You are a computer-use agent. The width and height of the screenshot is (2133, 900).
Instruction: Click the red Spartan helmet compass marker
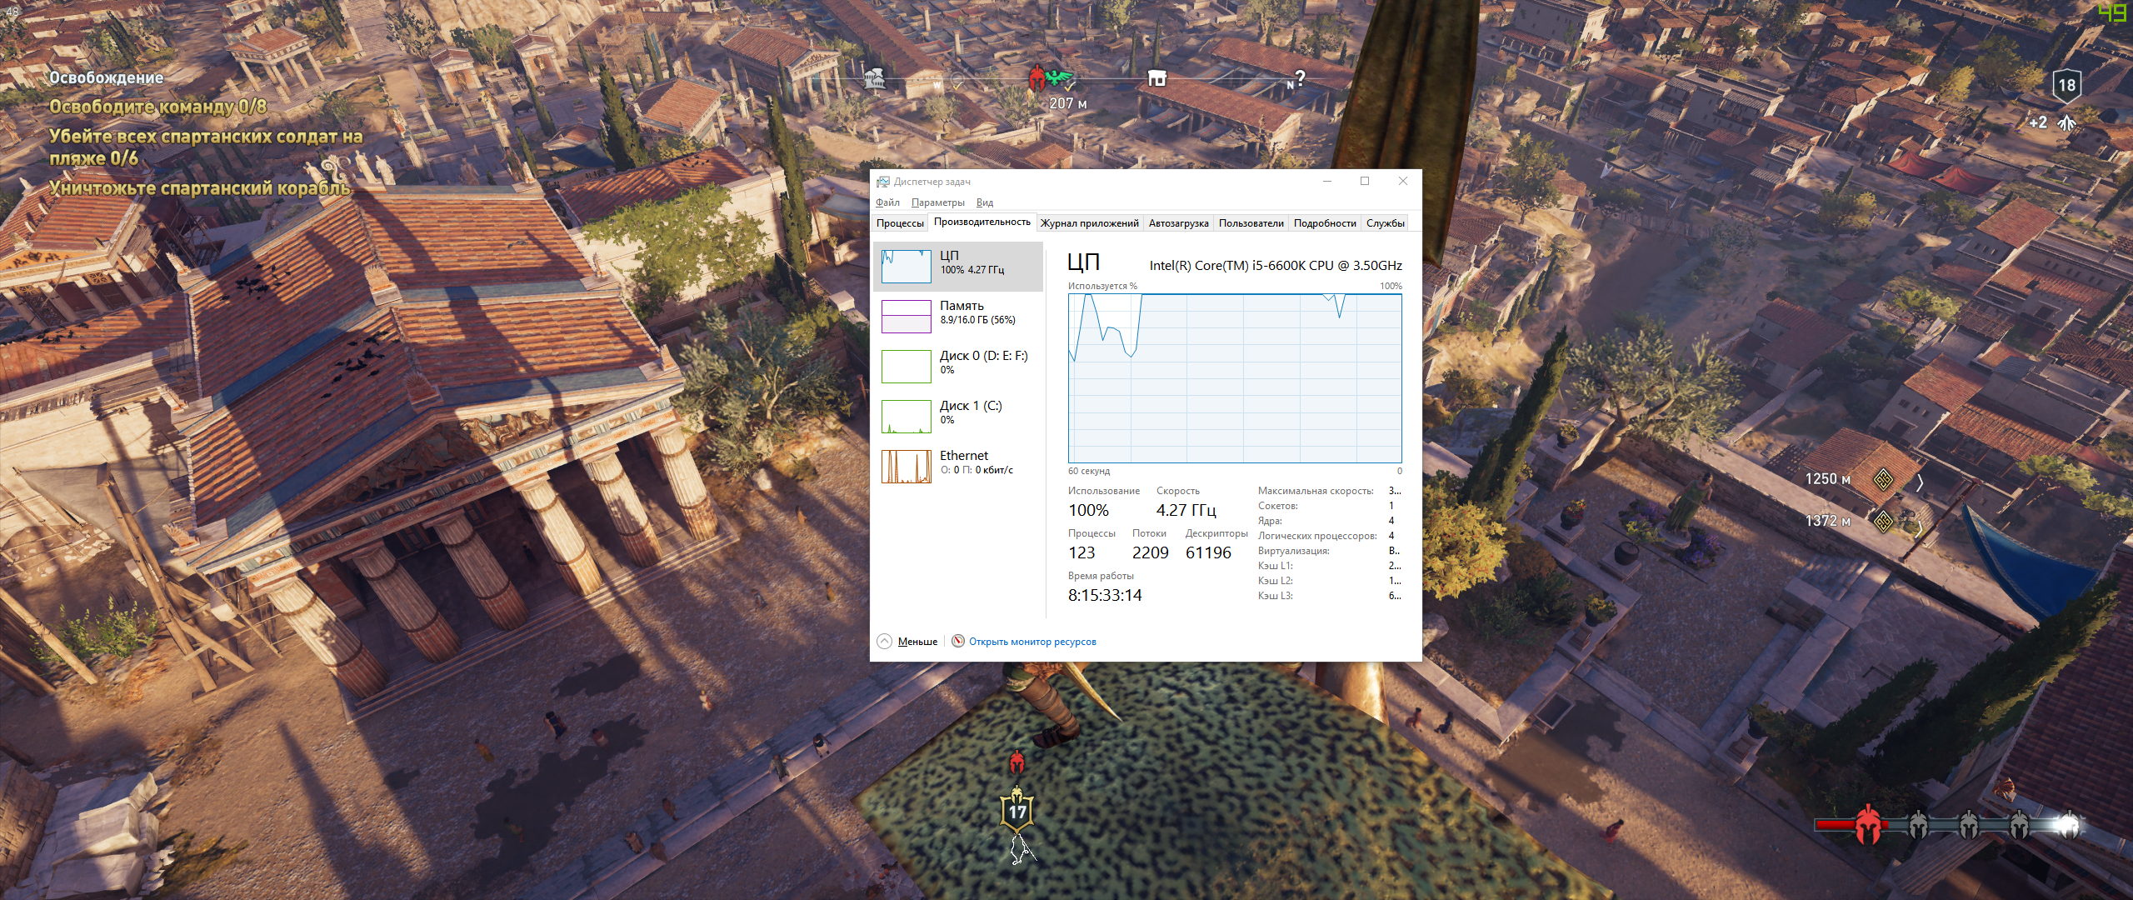click(x=1037, y=78)
